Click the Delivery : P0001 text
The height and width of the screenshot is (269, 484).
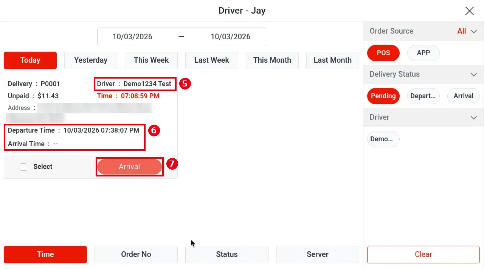[x=34, y=84]
